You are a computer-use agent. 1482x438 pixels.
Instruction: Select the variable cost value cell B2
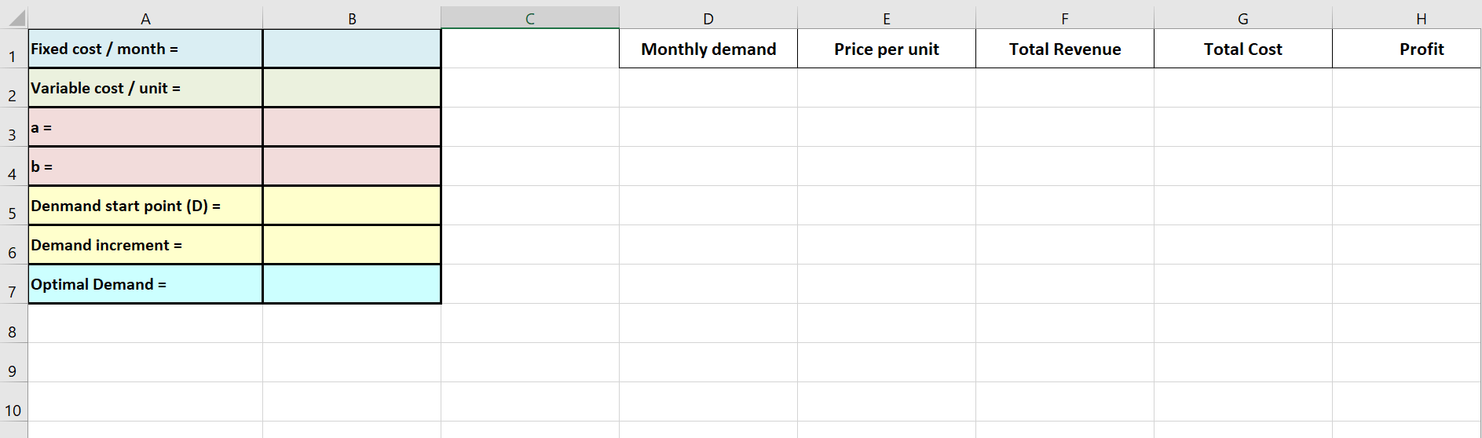(x=352, y=88)
